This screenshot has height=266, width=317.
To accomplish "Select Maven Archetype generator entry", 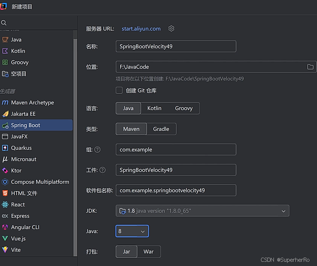I will tap(36, 103).
